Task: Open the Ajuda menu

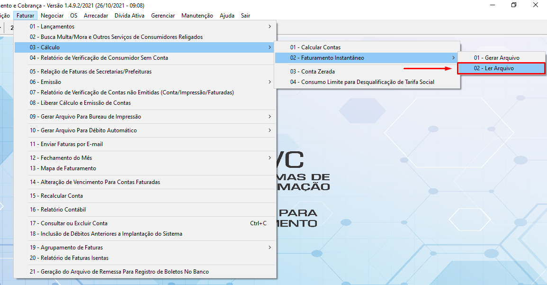Action: 227,16
